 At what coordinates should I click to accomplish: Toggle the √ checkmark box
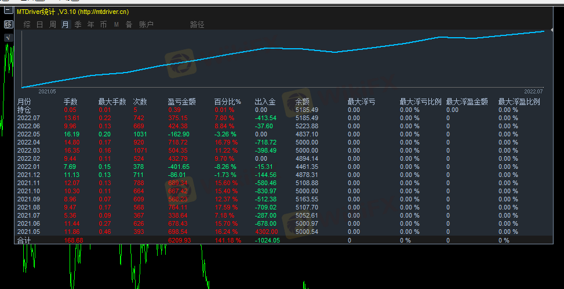[x=8, y=38]
